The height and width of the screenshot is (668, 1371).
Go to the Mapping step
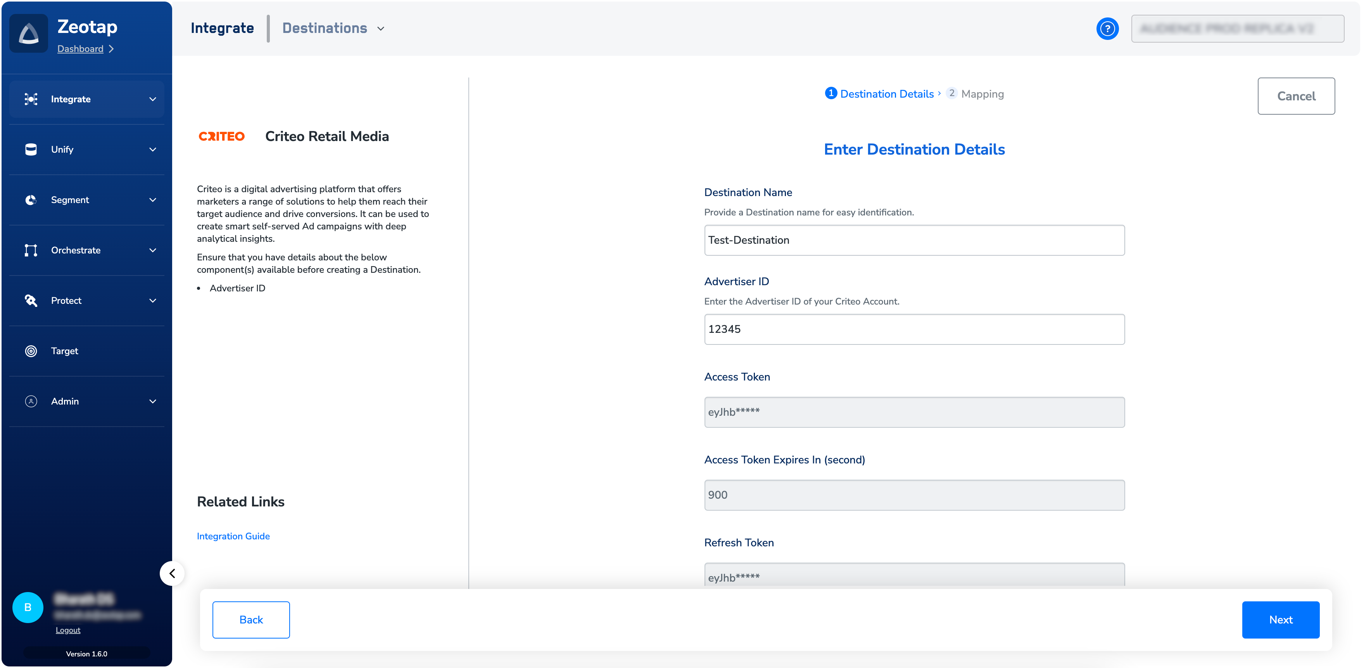(982, 94)
